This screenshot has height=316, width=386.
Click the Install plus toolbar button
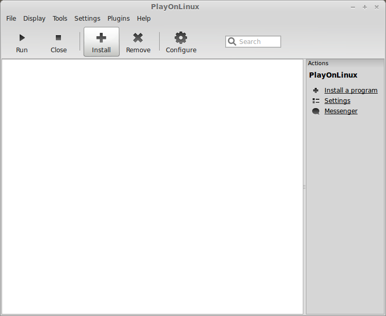click(101, 41)
